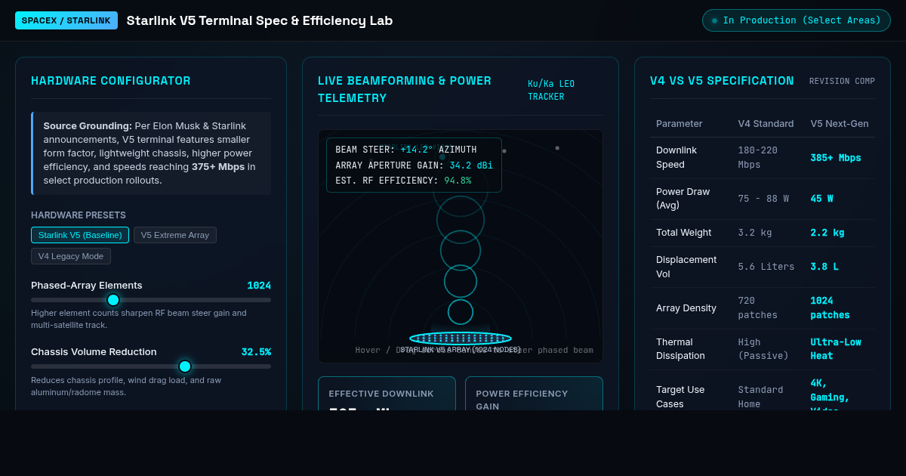Viewport: 906px width, 476px height.
Task: Click the Target Use Cases row label
Action: coord(680,397)
